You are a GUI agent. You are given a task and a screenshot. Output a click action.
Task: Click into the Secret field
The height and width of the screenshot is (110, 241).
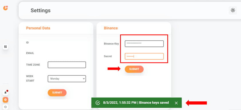point(144,56)
